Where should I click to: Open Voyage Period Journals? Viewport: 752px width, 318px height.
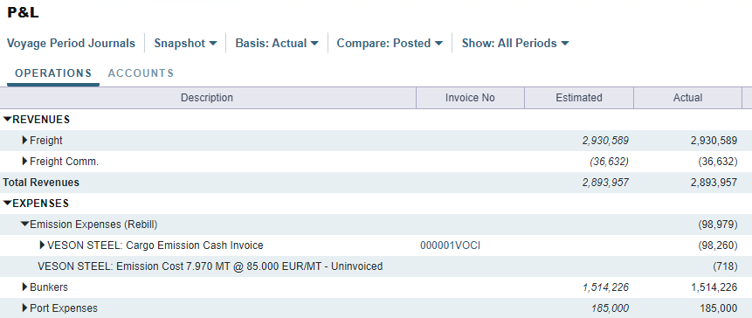tap(71, 43)
